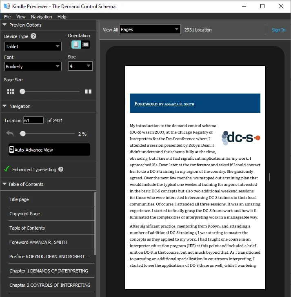The image size is (291, 297).
Task: Click the Auto-Advance View button
Action: tap(49, 150)
